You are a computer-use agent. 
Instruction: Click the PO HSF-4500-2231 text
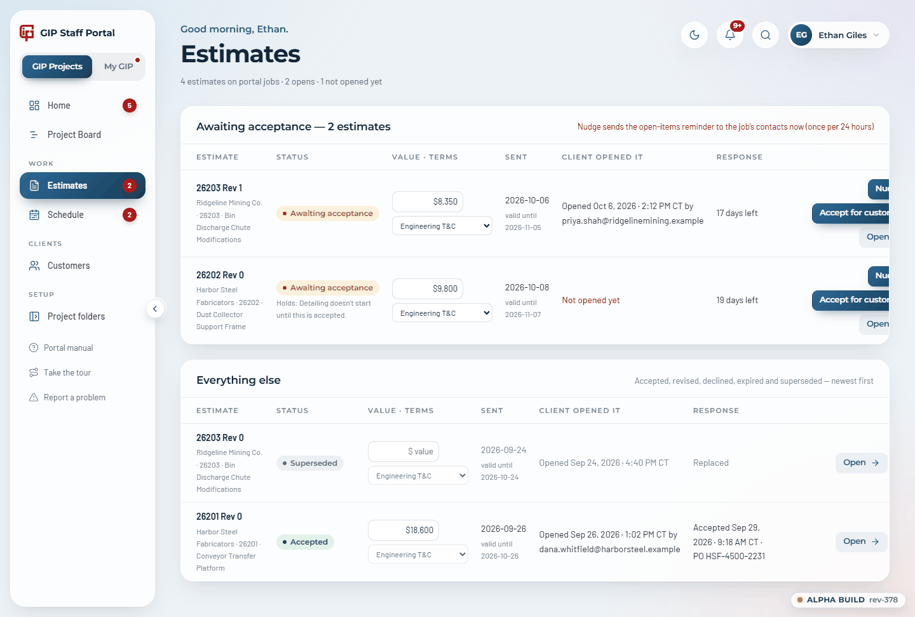[729, 556]
